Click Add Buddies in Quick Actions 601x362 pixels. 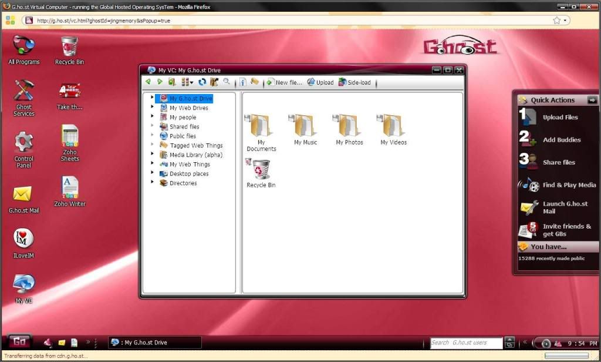pyautogui.click(x=557, y=140)
